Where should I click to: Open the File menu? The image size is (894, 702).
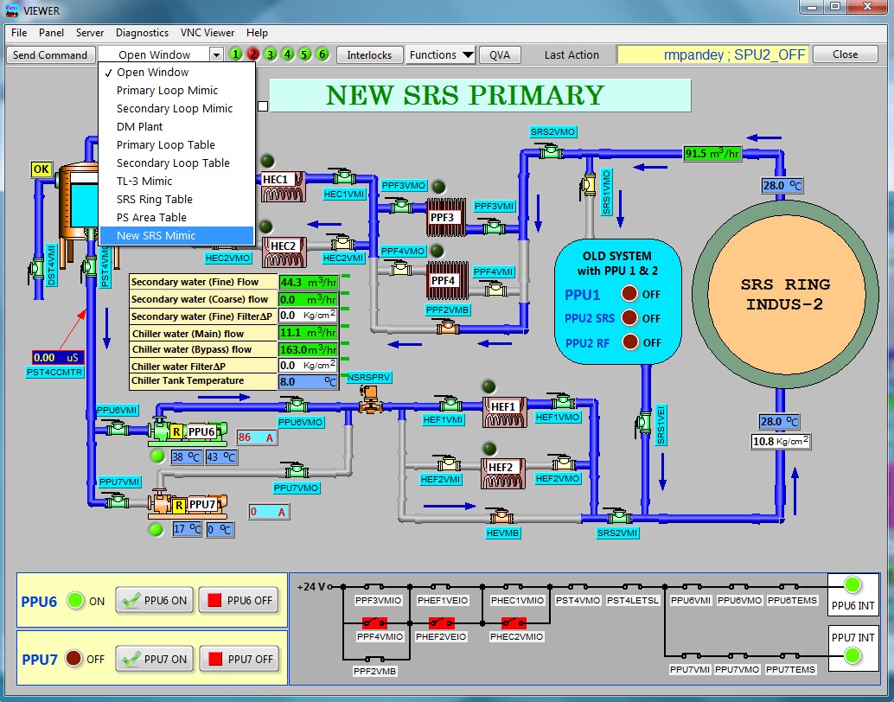[19, 33]
